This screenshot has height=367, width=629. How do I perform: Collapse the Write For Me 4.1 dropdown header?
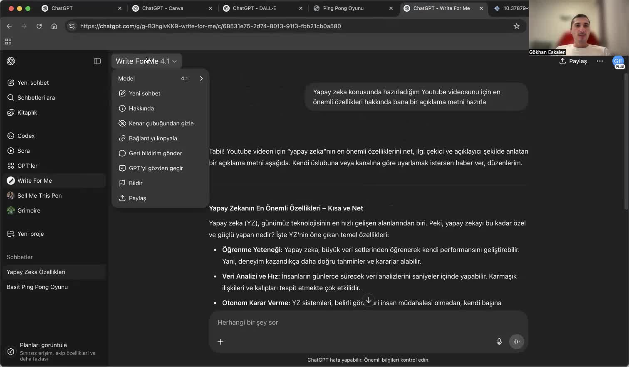click(x=146, y=61)
